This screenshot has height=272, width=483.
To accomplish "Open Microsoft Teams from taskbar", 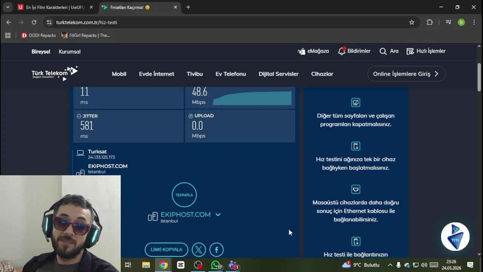I will (233, 265).
